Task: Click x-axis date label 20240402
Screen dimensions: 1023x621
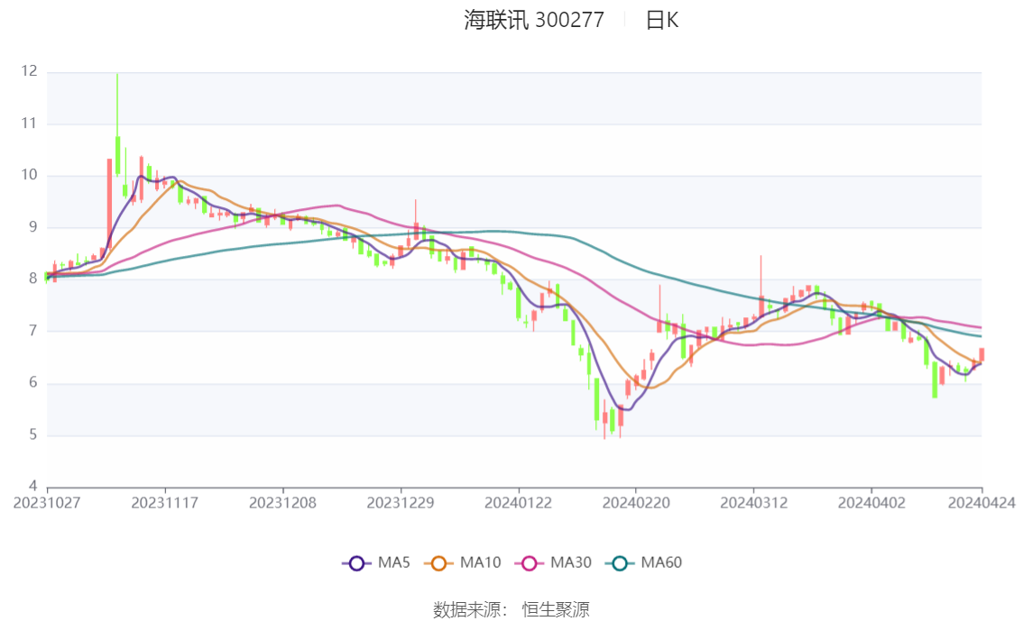Action: (x=871, y=503)
